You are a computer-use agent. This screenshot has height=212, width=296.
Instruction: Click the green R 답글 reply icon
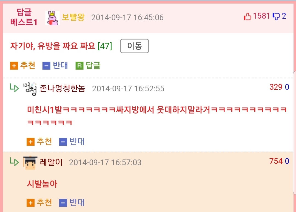coord(79,66)
